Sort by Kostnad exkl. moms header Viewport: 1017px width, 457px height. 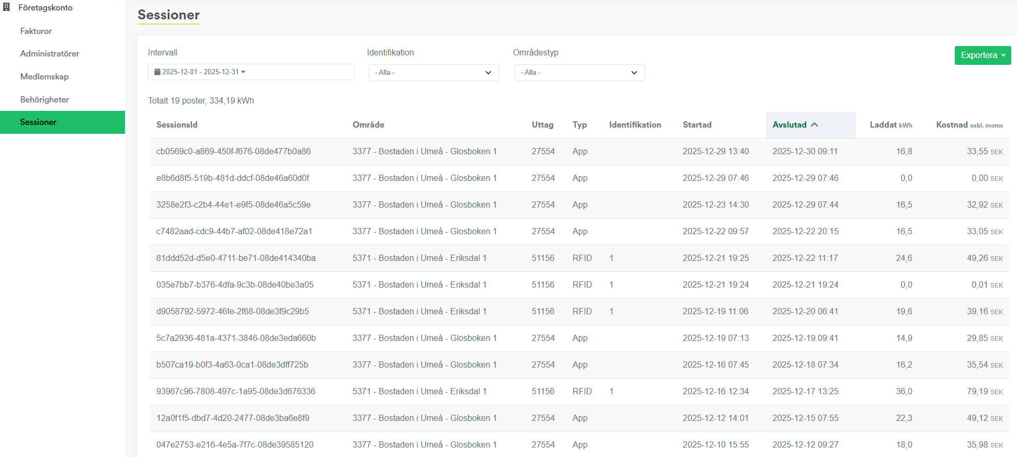(969, 125)
